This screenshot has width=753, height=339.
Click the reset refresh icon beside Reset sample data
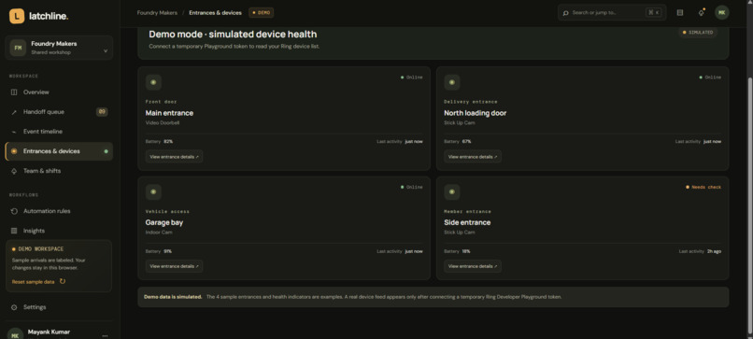click(x=63, y=281)
